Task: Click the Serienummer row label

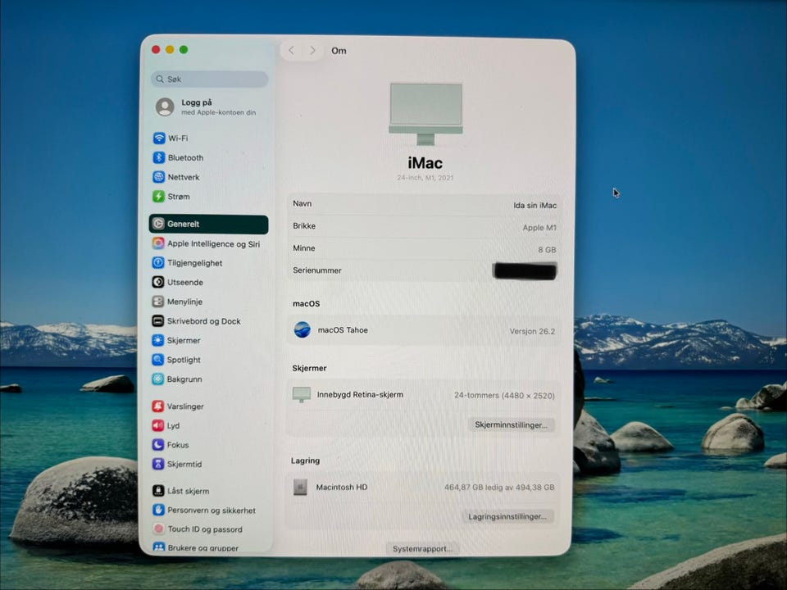Action: (317, 270)
